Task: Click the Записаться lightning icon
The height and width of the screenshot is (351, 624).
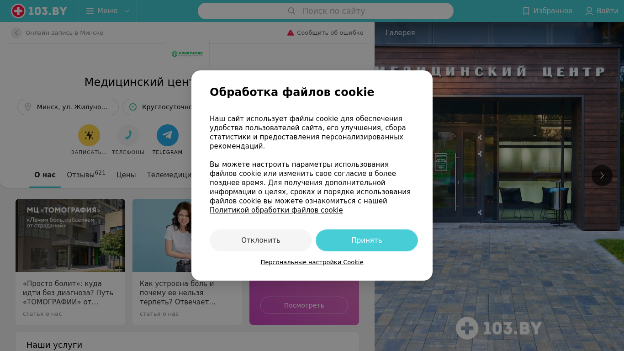Action: click(89, 135)
